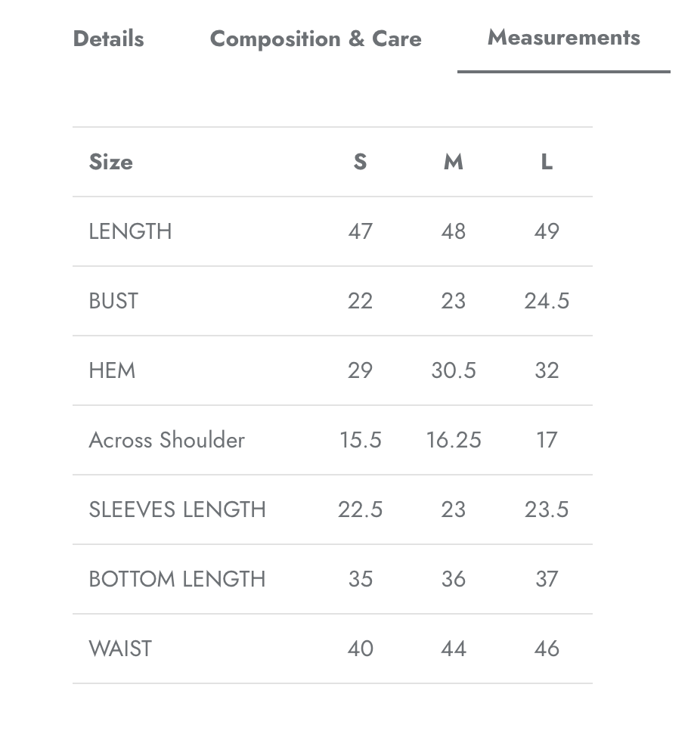The height and width of the screenshot is (734, 691).
Task: Click the S size column header
Action: pyautogui.click(x=360, y=162)
